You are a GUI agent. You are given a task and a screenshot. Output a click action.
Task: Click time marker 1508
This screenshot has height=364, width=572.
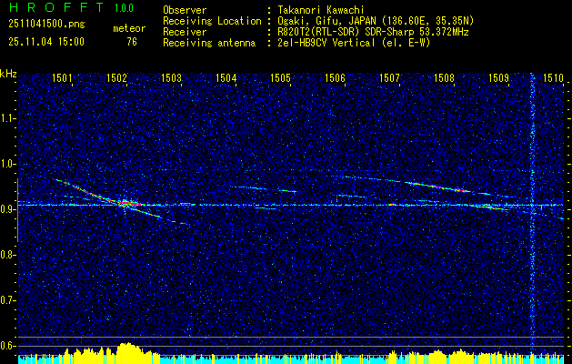click(x=445, y=77)
